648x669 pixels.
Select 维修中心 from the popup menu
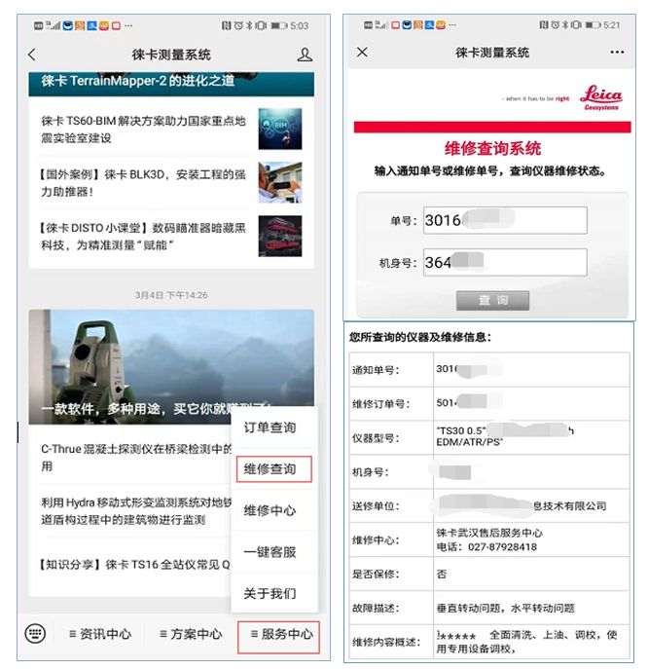(270, 510)
